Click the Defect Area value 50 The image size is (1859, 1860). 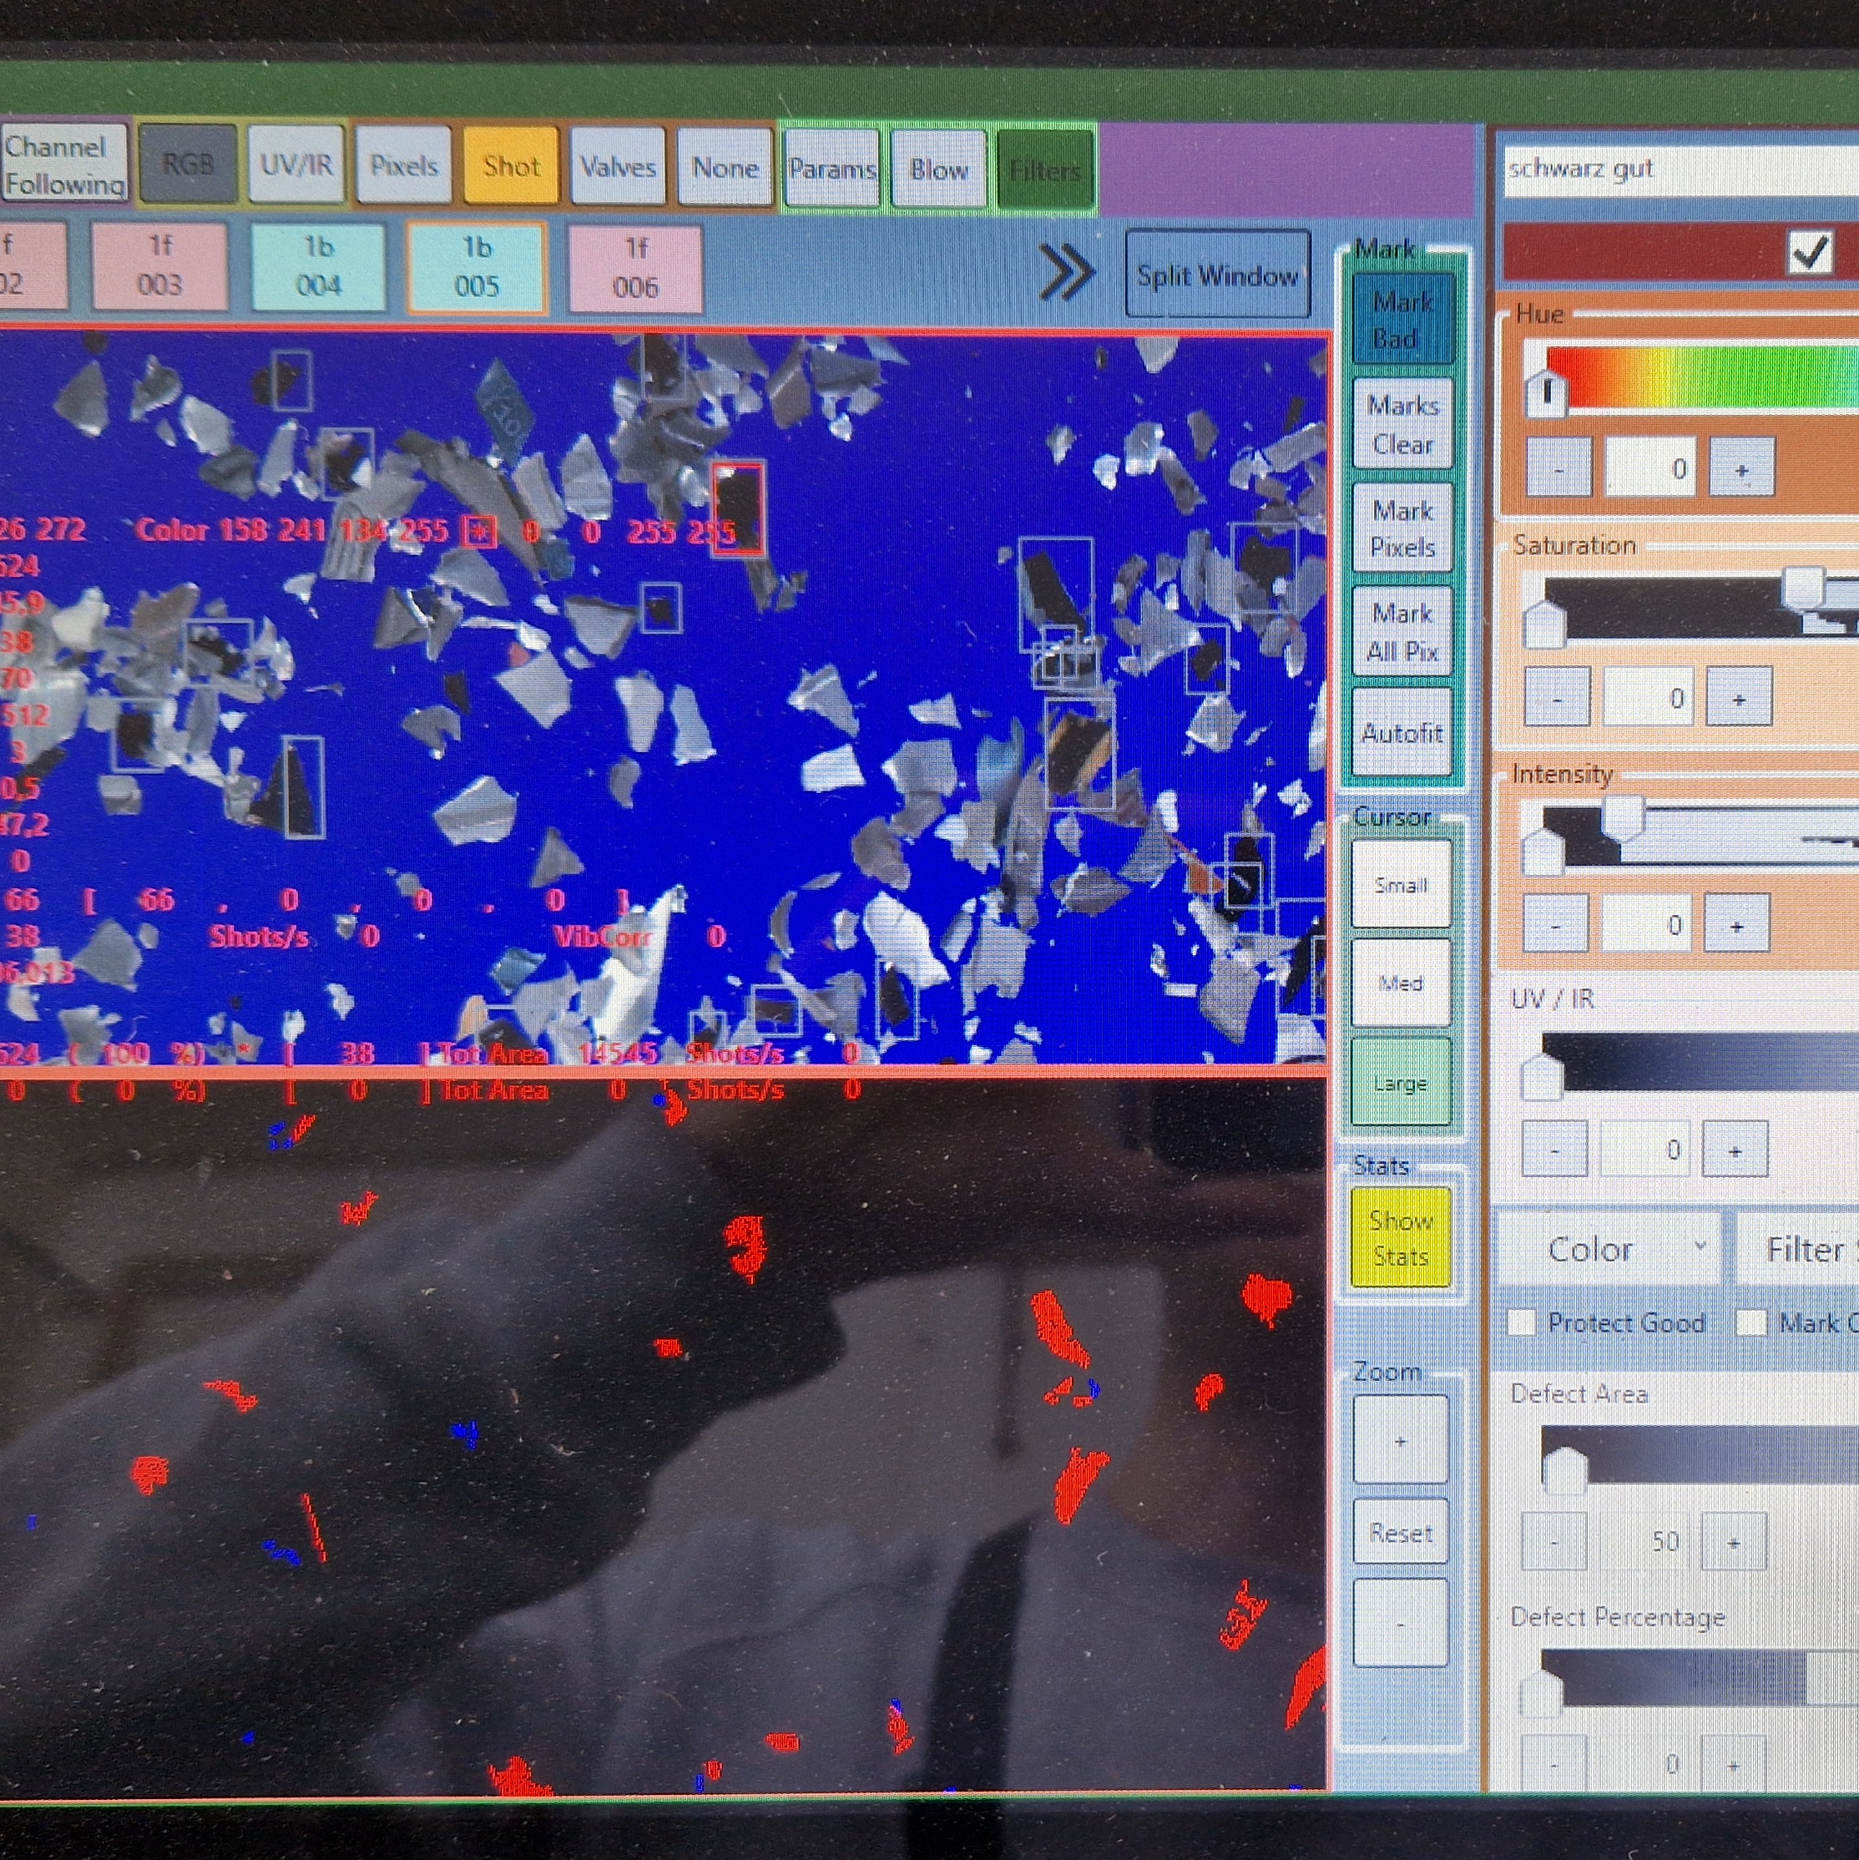click(x=1643, y=1541)
